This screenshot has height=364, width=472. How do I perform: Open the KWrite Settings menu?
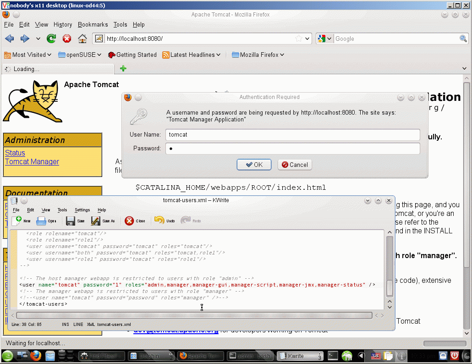(82, 210)
